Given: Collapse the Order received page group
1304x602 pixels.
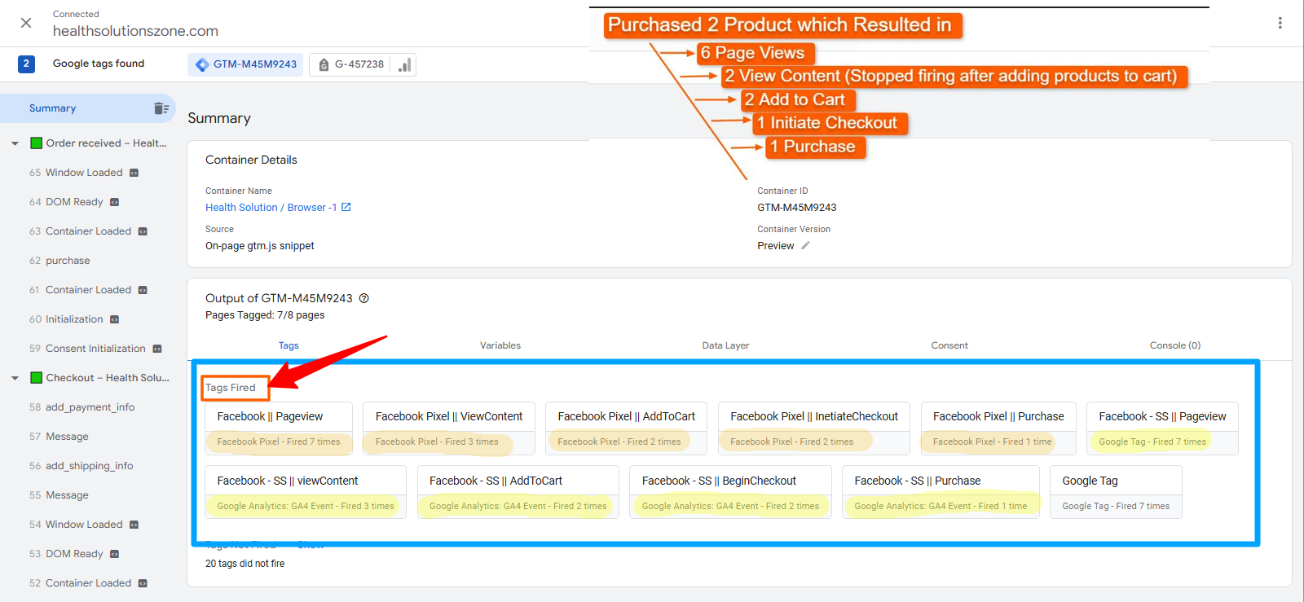Looking at the screenshot, I should coord(15,143).
